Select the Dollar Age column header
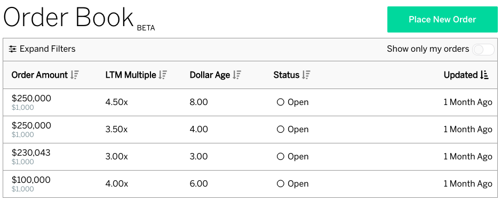 (210, 75)
